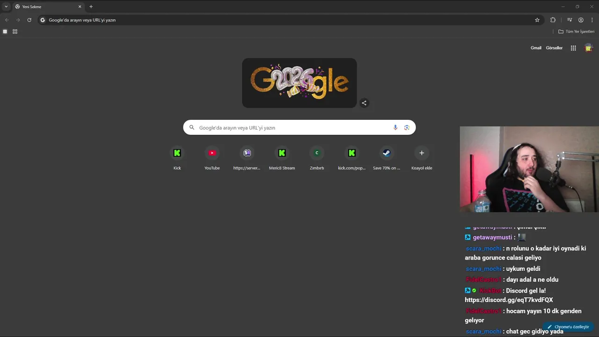Viewport: 599px width, 337px height.
Task: Bookmark this page with star icon
Action: [537, 20]
